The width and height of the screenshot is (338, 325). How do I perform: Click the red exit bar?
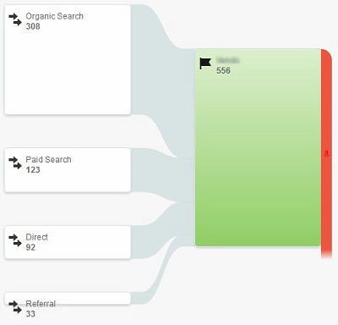(326, 154)
